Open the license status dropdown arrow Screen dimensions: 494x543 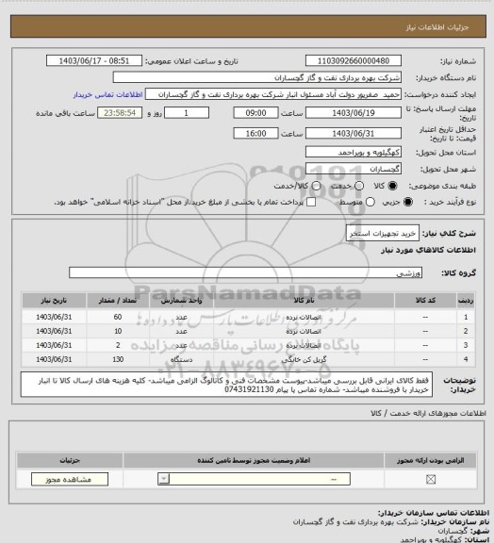(x=163, y=479)
